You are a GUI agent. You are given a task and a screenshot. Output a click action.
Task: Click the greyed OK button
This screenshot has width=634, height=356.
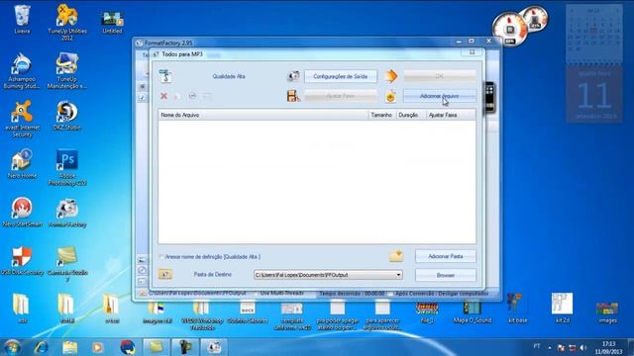coord(440,76)
